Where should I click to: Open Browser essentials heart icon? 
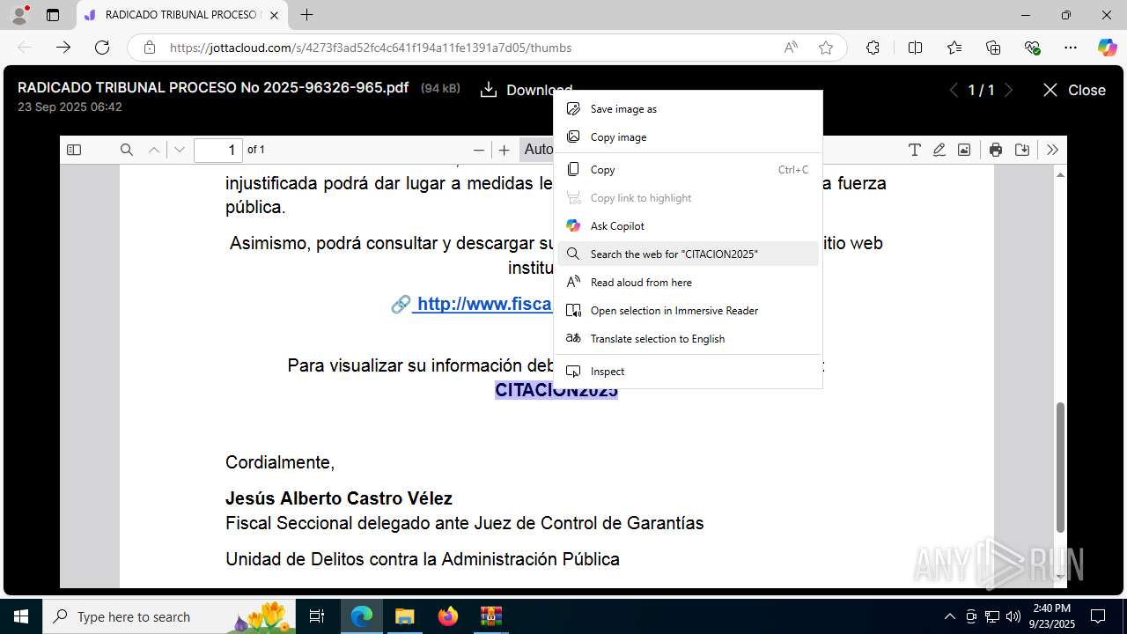1032,48
